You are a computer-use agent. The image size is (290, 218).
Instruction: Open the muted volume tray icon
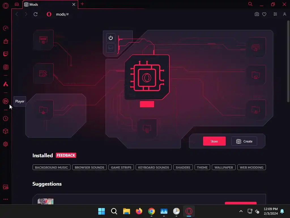pyautogui.click(x=257, y=211)
